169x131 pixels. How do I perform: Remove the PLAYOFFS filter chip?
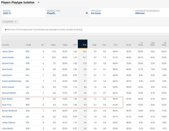pos(15,22)
